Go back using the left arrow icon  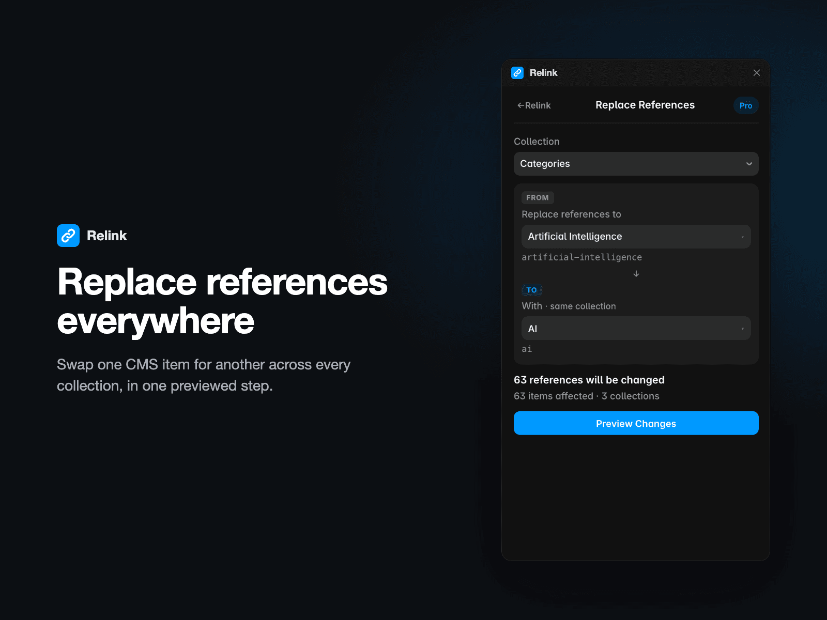pos(520,105)
